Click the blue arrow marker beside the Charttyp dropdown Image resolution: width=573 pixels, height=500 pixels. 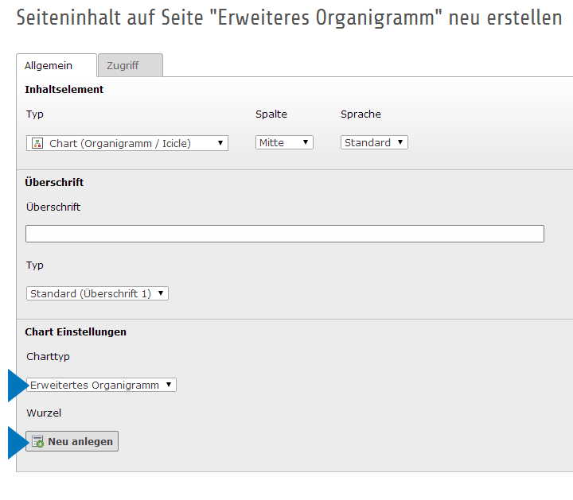tap(17, 386)
